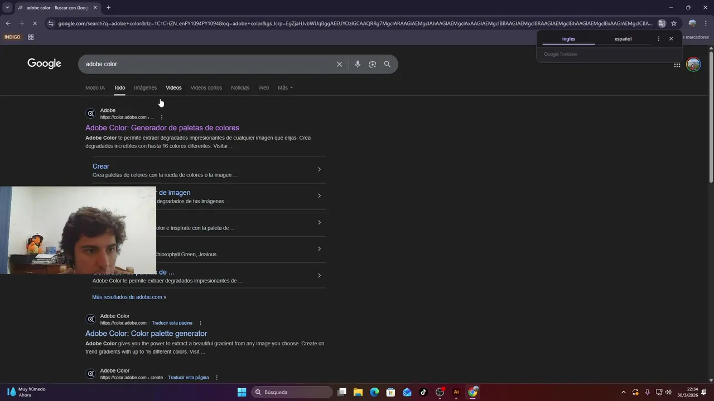714x401 pixels.
Task: Open options for color.adobe.com create result
Action: coord(216,378)
